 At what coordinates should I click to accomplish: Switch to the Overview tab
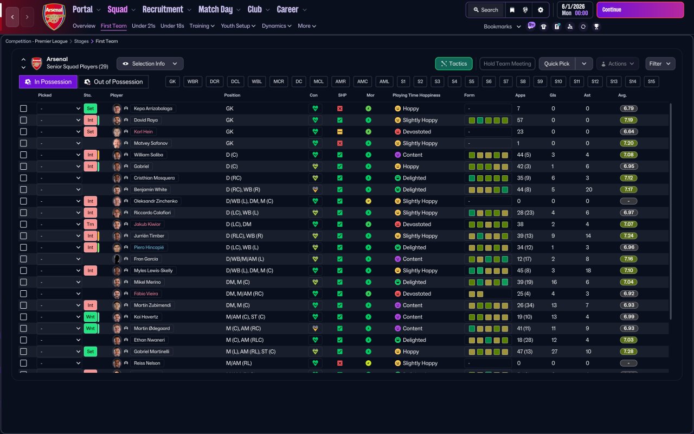[84, 26]
